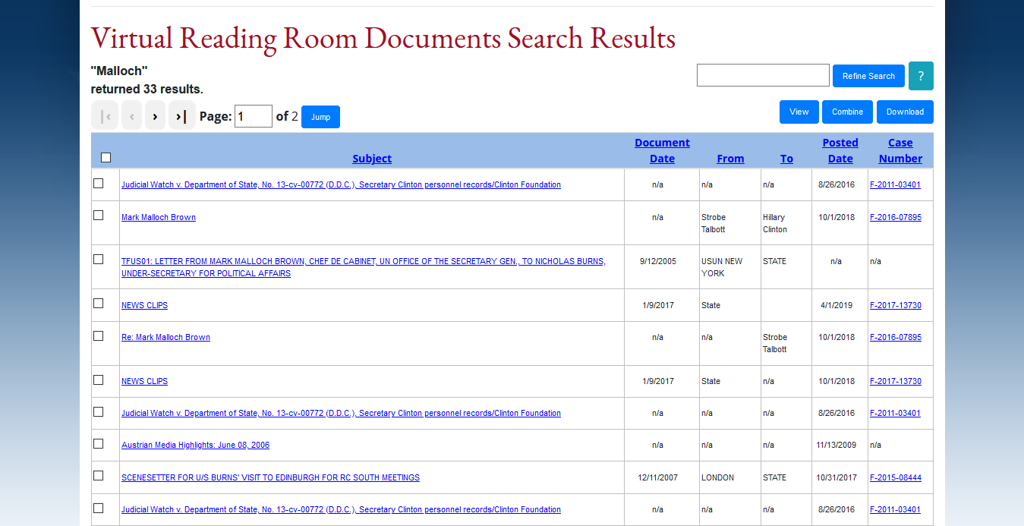Tick the SCENESETTER FOR U/S BURNS row checkbox
1024x526 pixels.
point(98,476)
